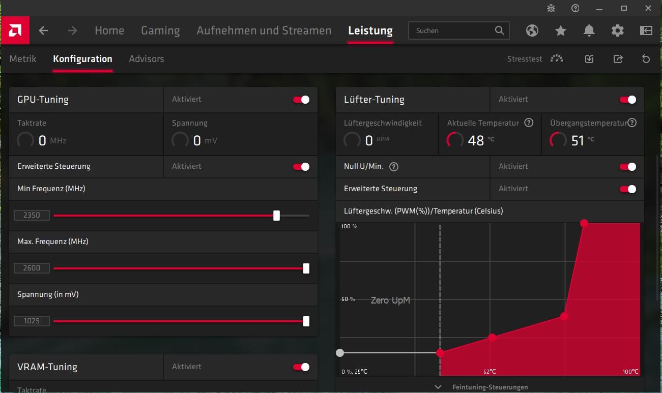Open the Gaming tab
662x393 pixels.
tap(160, 31)
